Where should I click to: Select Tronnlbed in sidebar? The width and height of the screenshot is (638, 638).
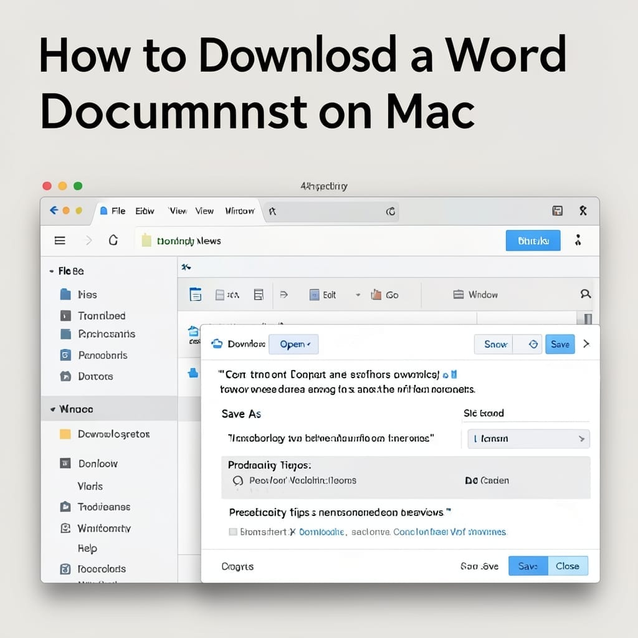point(93,316)
